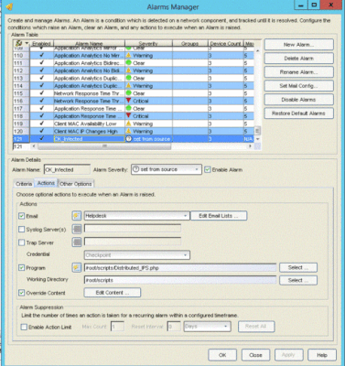Switch to the Criteria tab
Viewport: 345px width, 366px height.
click(x=24, y=184)
